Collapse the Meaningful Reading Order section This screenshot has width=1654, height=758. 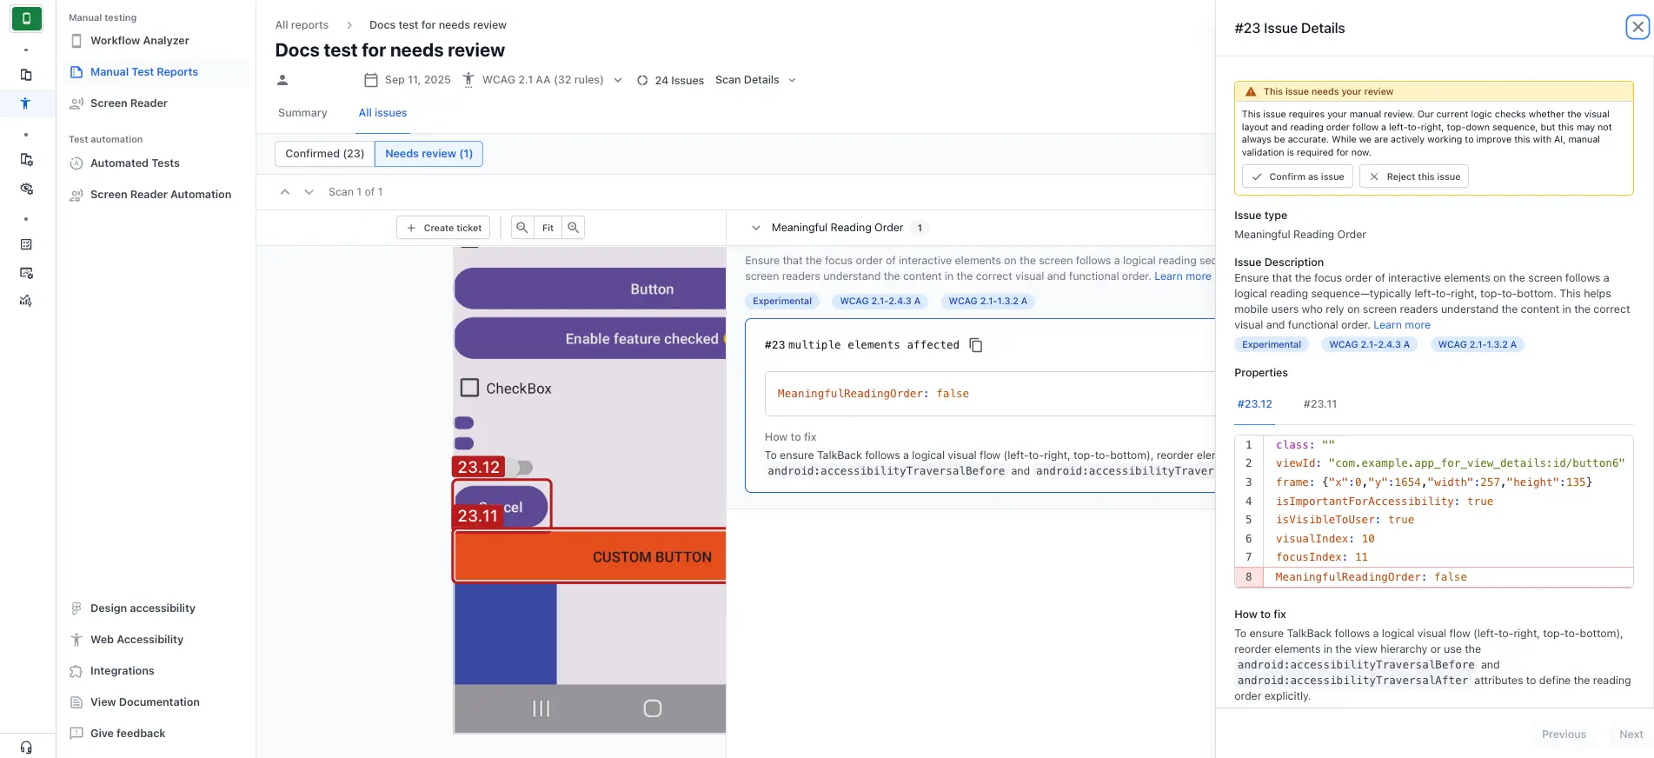point(756,228)
